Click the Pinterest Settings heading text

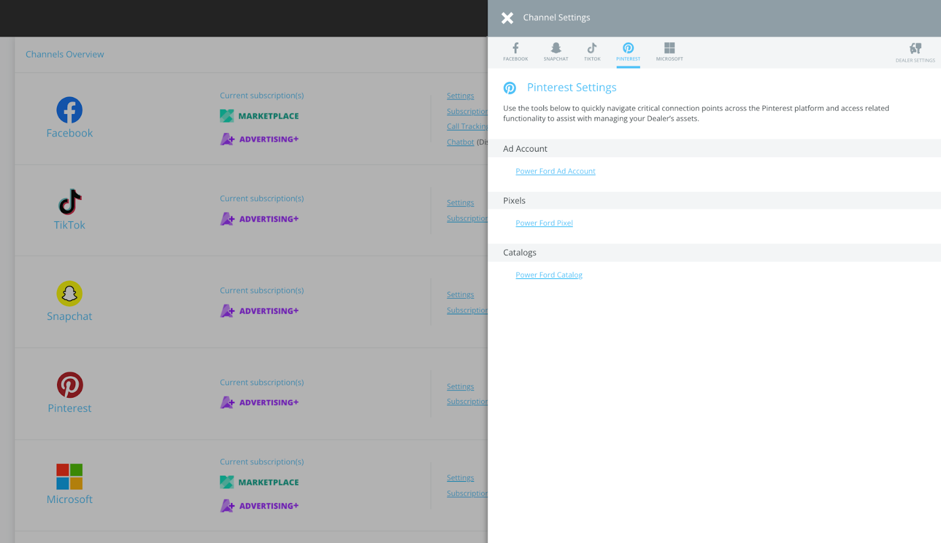pyautogui.click(x=572, y=88)
